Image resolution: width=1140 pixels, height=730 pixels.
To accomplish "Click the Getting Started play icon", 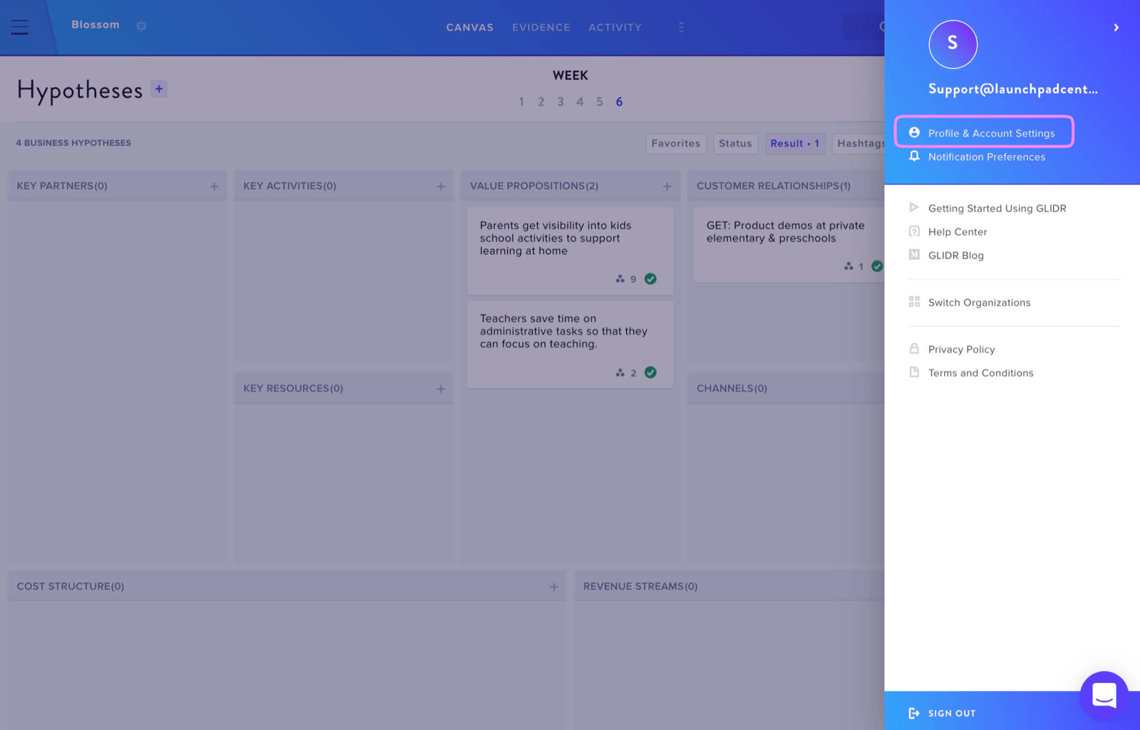I will pyautogui.click(x=914, y=207).
